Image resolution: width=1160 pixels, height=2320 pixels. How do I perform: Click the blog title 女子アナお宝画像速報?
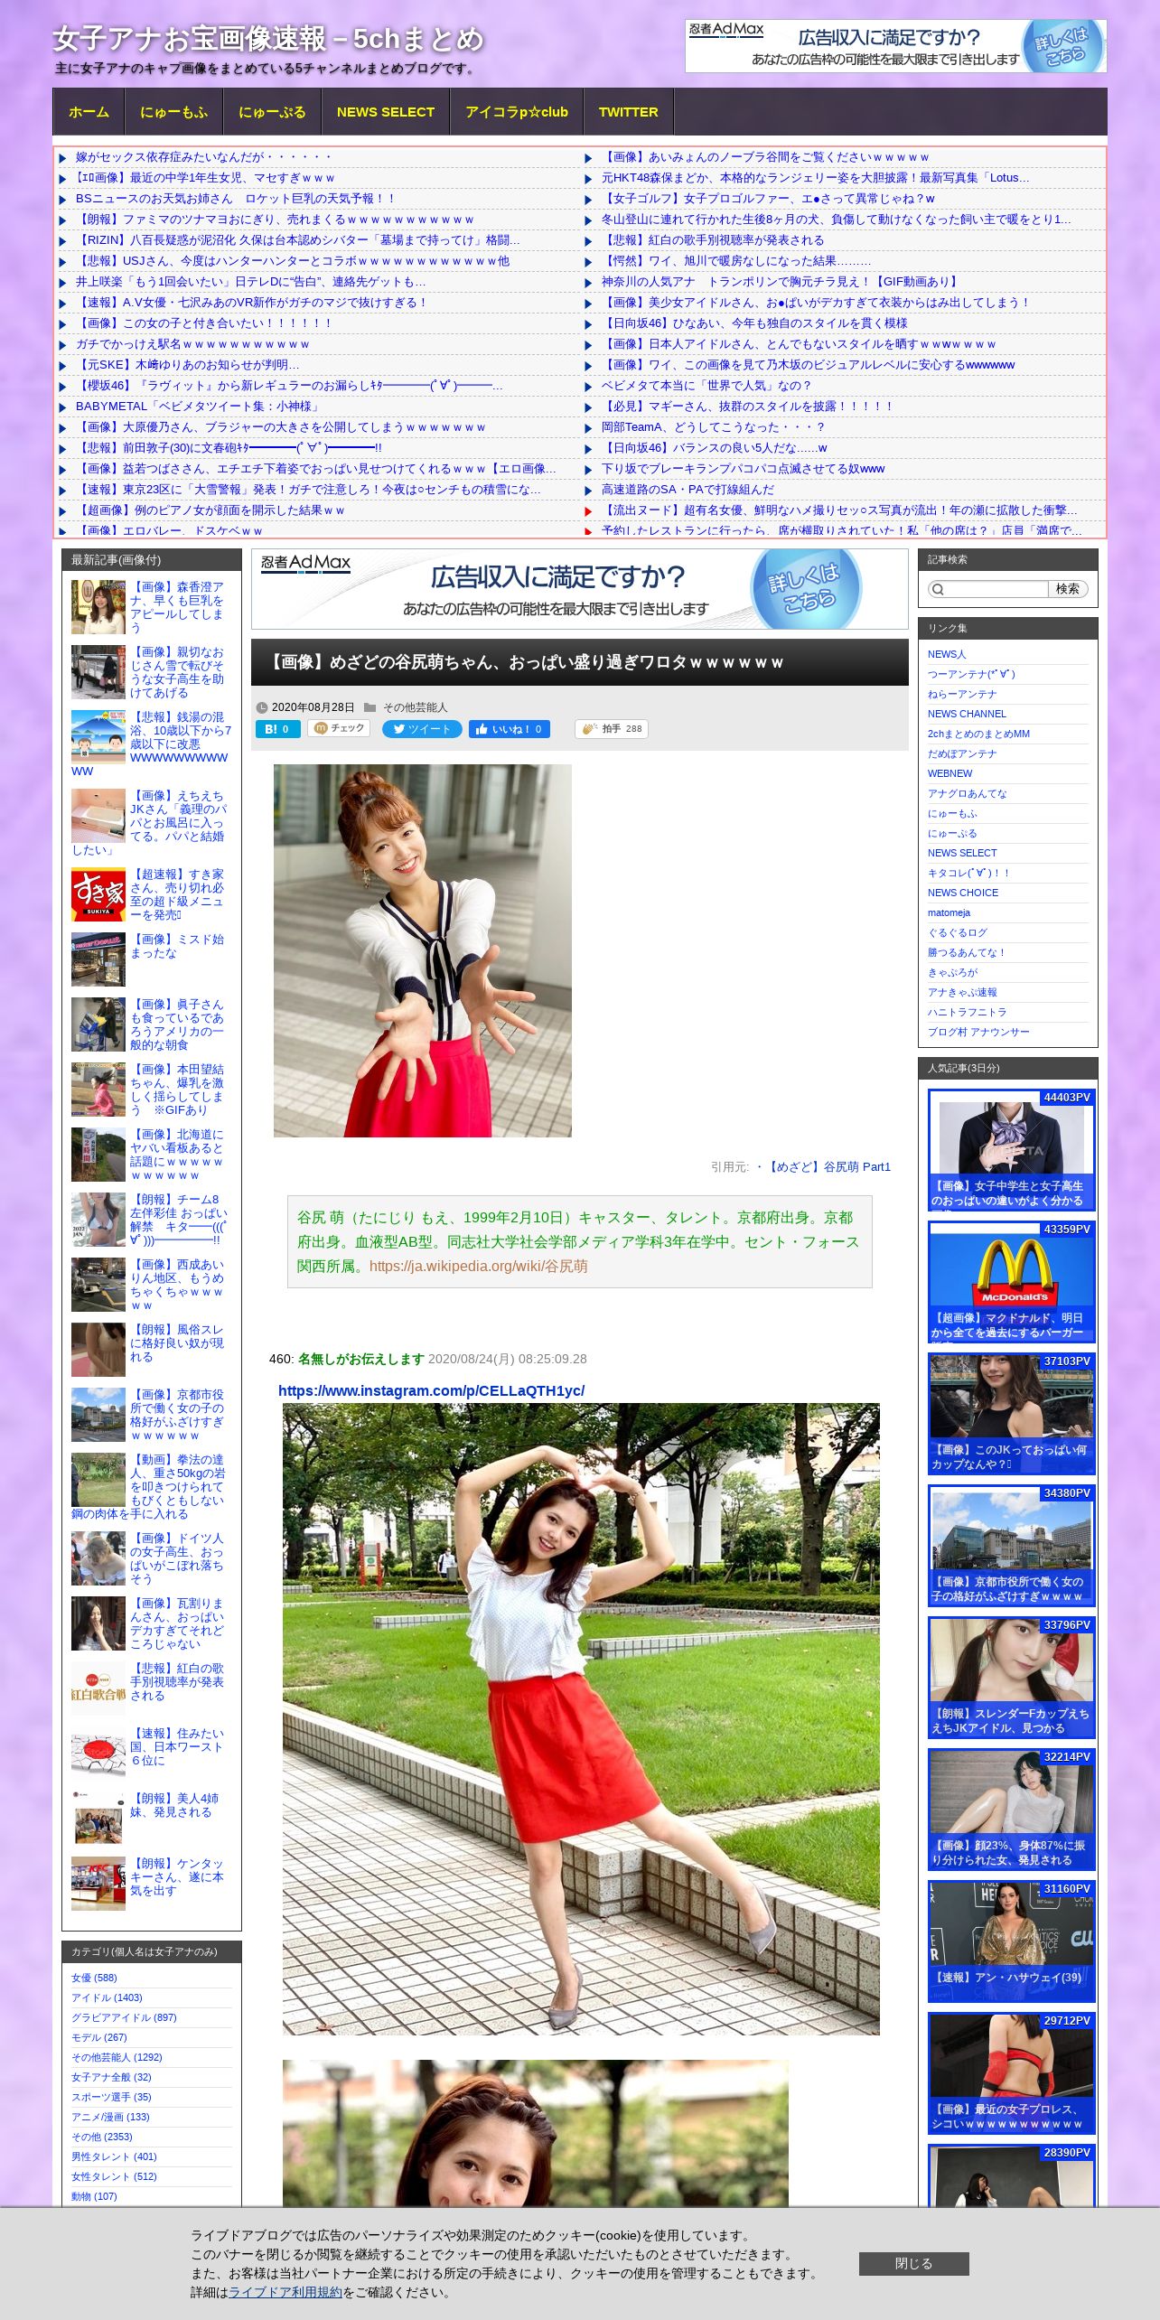click(x=268, y=39)
